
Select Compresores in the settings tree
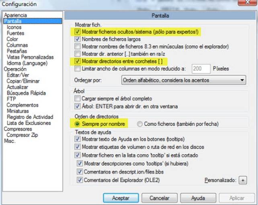[18, 129]
